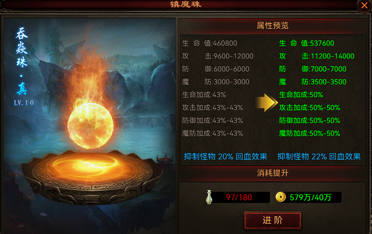372x234 pixels.
Task: Click the 吞焱珠·真 orb name label
Action: (22, 61)
